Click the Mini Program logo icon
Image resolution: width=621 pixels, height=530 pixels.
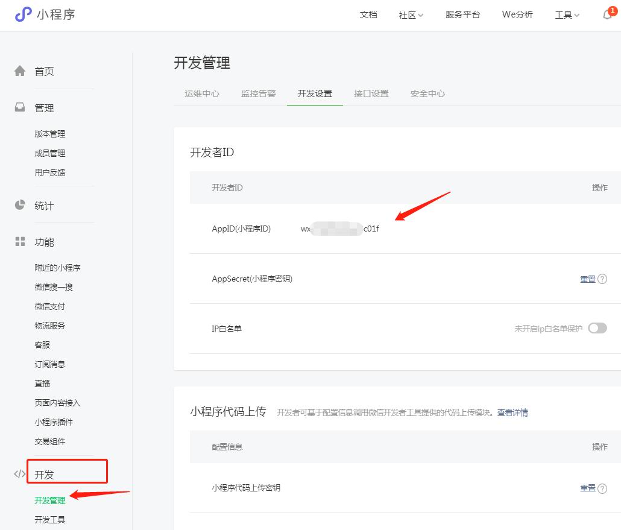point(23,14)
